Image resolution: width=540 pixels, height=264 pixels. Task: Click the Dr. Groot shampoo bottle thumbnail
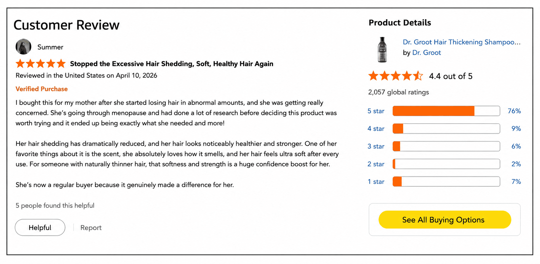pos(382,50)
